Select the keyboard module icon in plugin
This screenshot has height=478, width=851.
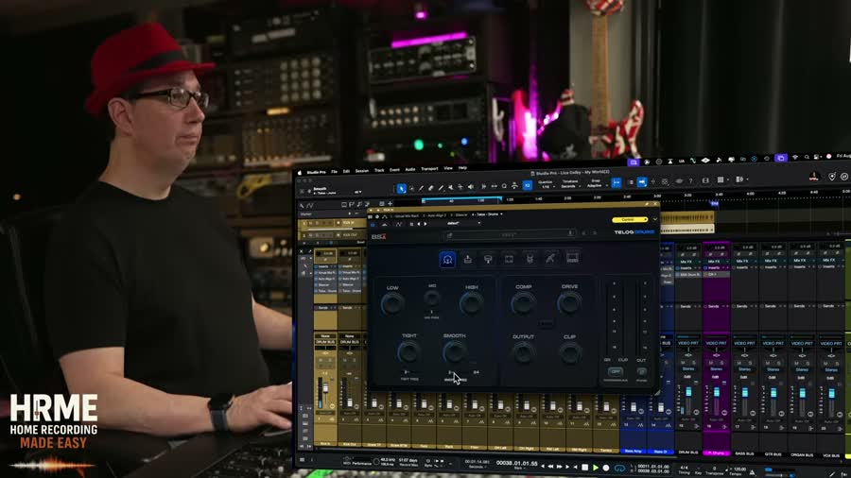click(572, 259)
